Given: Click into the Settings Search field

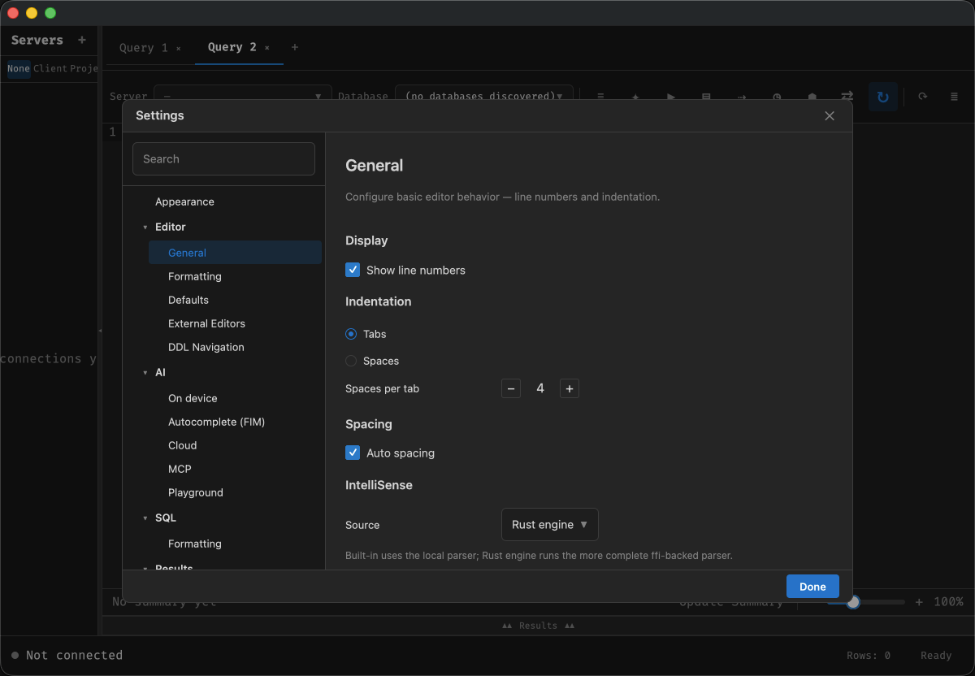Looking at the screenshot, I should pyautogui.click(x=223, y=159).
